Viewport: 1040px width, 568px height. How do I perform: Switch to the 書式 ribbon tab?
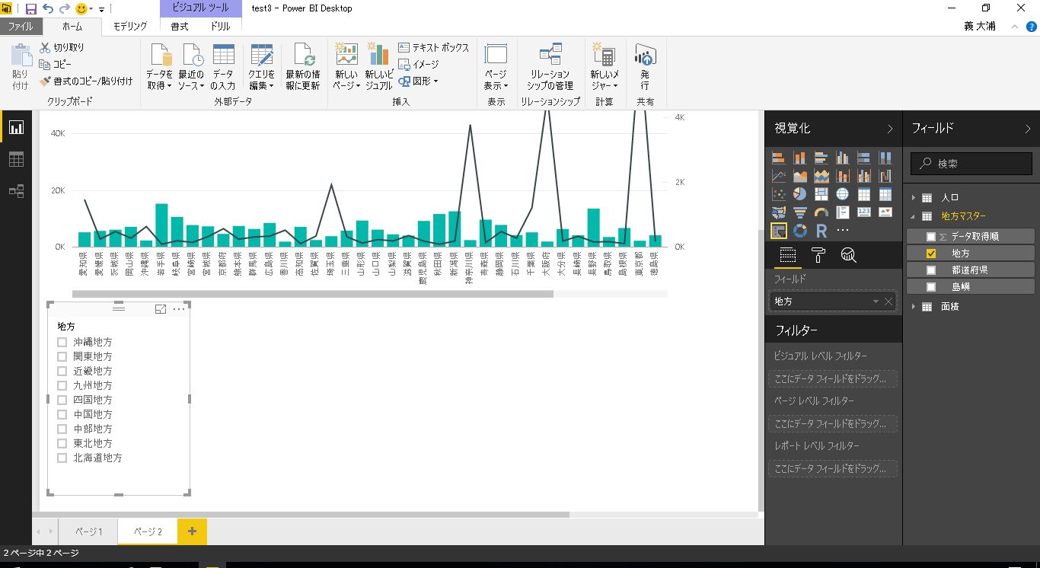click(180, 26)
